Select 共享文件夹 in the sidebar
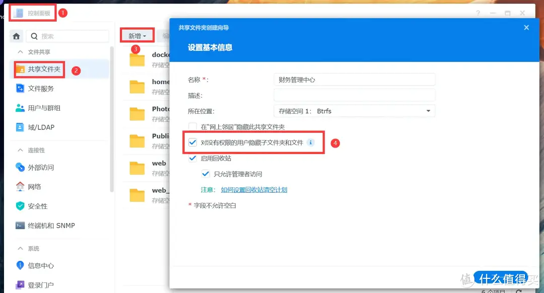544x293 pixels. coord(44,68)
